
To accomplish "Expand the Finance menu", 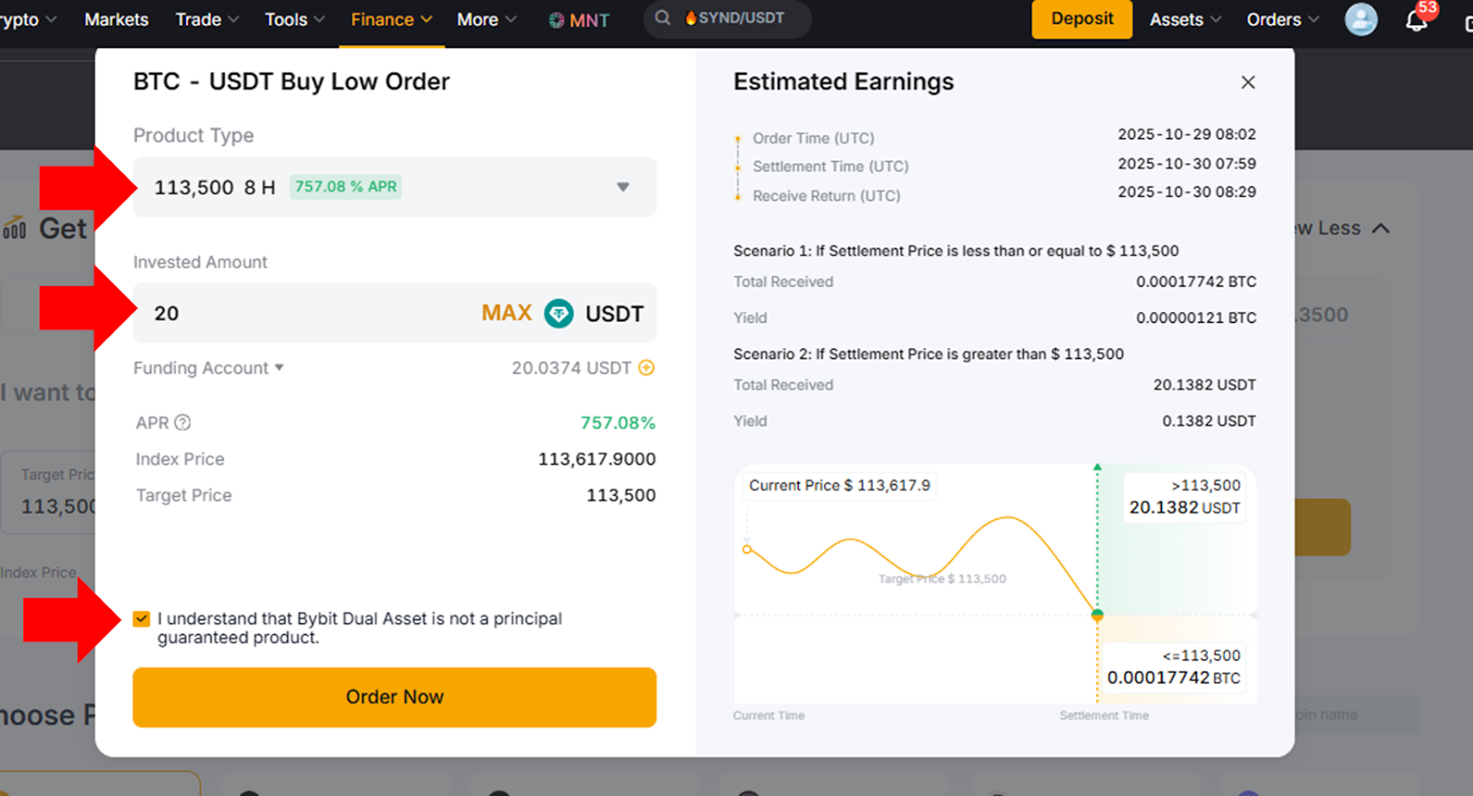I will [x=391, y=19].
